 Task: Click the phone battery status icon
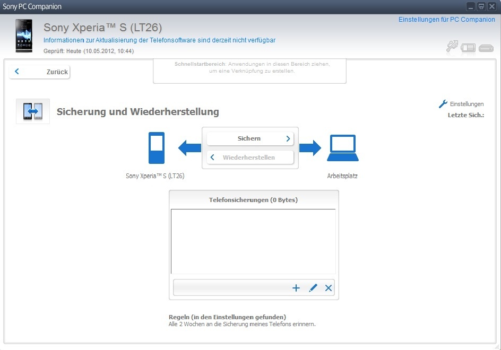[468, 48]
